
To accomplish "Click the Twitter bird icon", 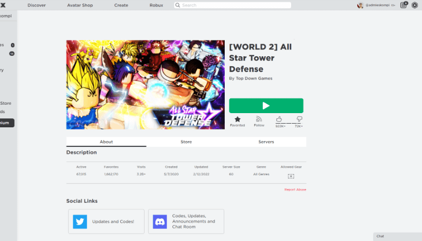I will [80, 222].
